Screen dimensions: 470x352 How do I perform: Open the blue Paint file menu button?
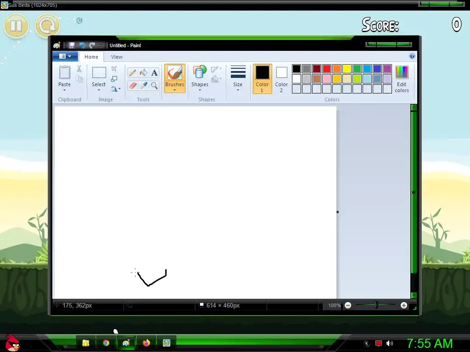tap(65, 56)
